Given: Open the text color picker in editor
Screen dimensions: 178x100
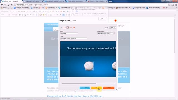Looking at the screenshot, I should coord(41,15).
